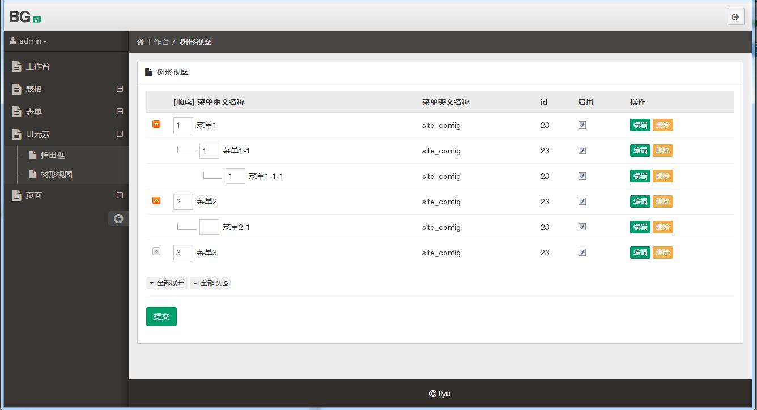Click the empty order input for 菜单2-1

209,227
